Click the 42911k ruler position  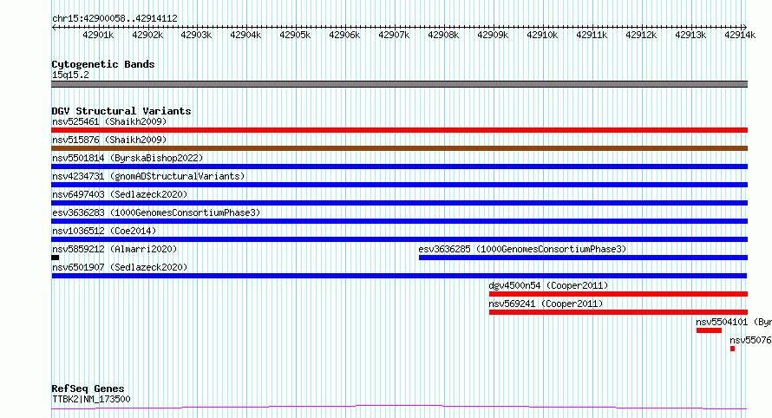(592, 35)
